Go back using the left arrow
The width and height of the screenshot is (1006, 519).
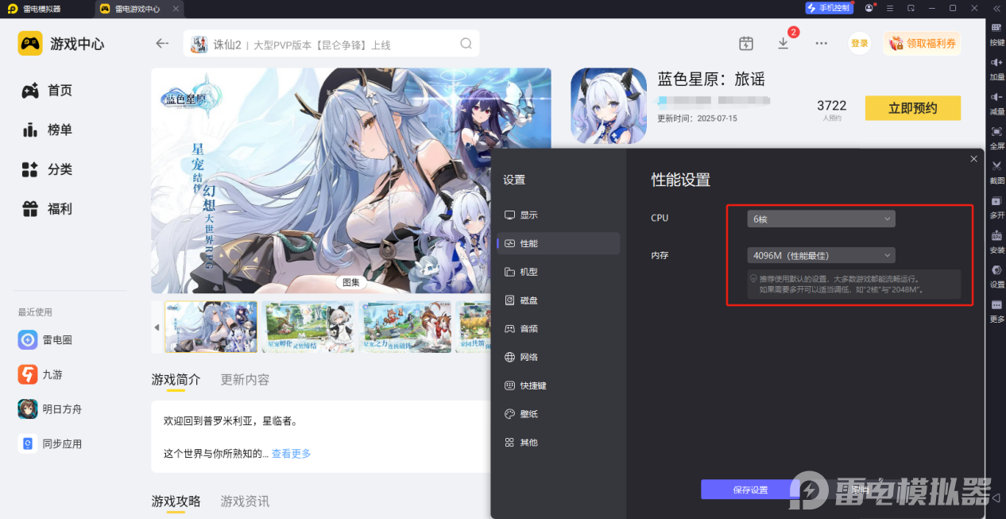coord(162,43)
